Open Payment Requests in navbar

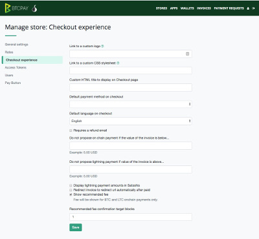(x=229, y=8)
